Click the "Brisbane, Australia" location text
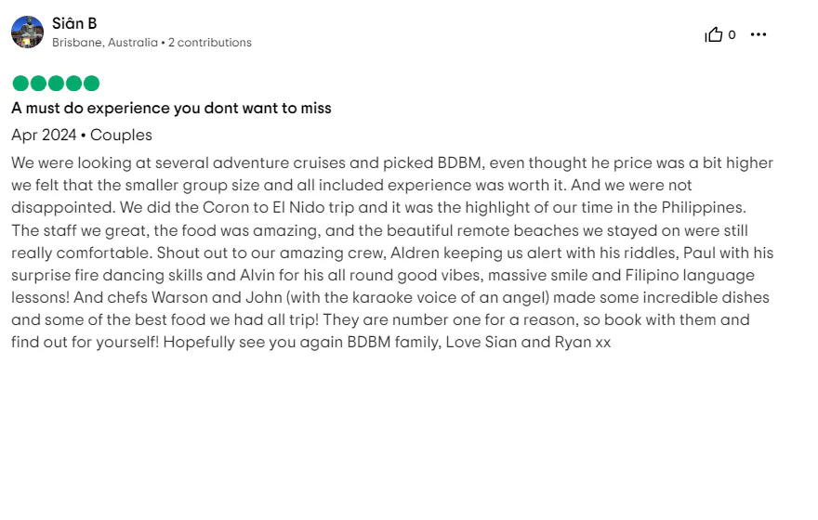The image size is (818, 520). (x=104, y=43)
